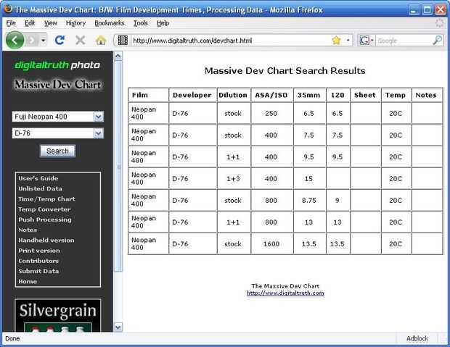Click the Temp column header
This screenshot has height=347, width=450.
coord(395,95)
